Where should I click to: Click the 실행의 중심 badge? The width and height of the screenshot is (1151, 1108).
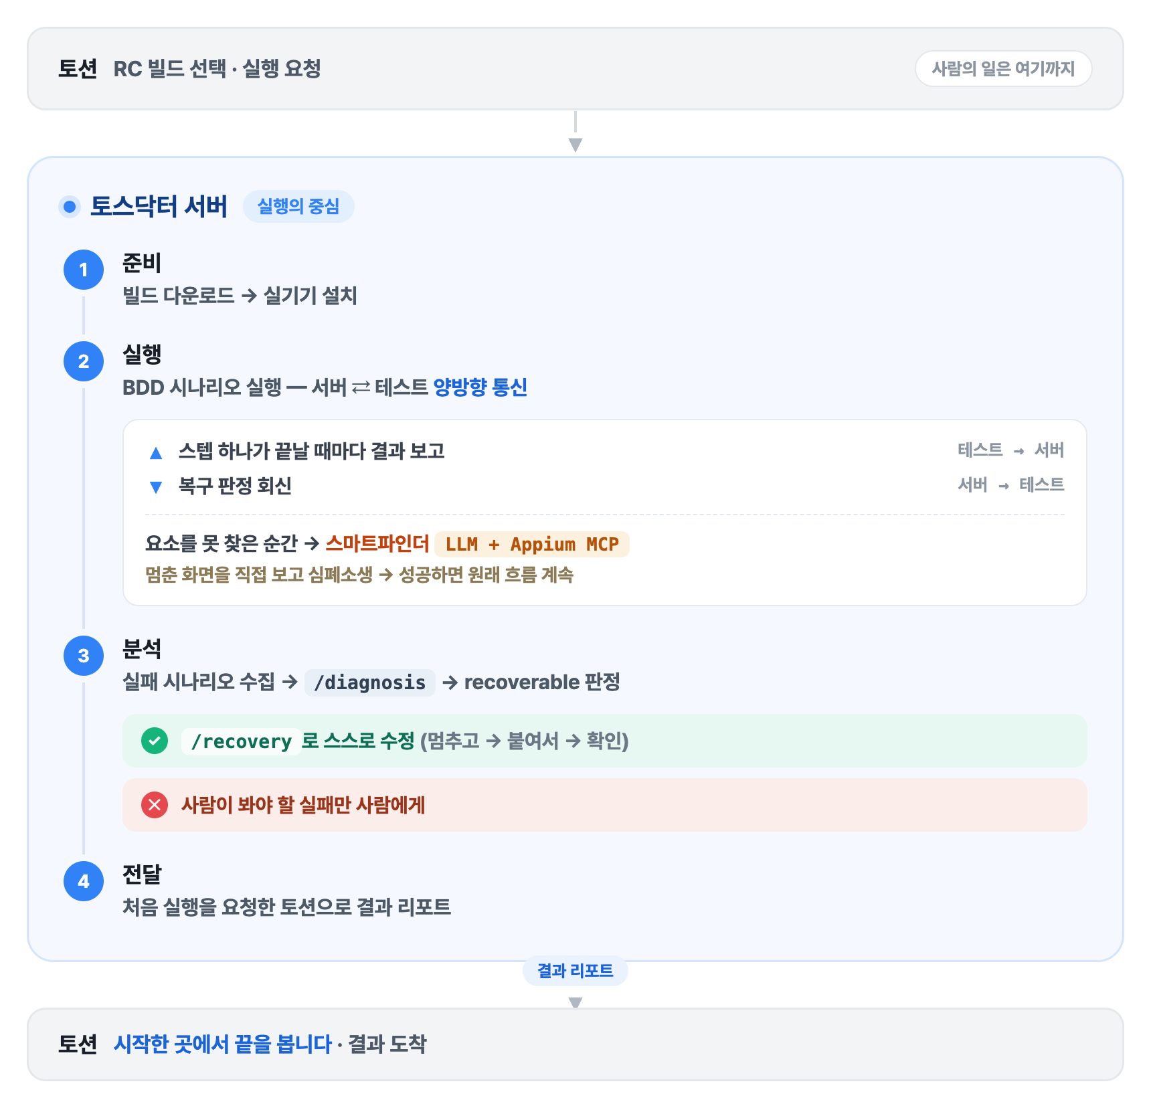(298, 206)
